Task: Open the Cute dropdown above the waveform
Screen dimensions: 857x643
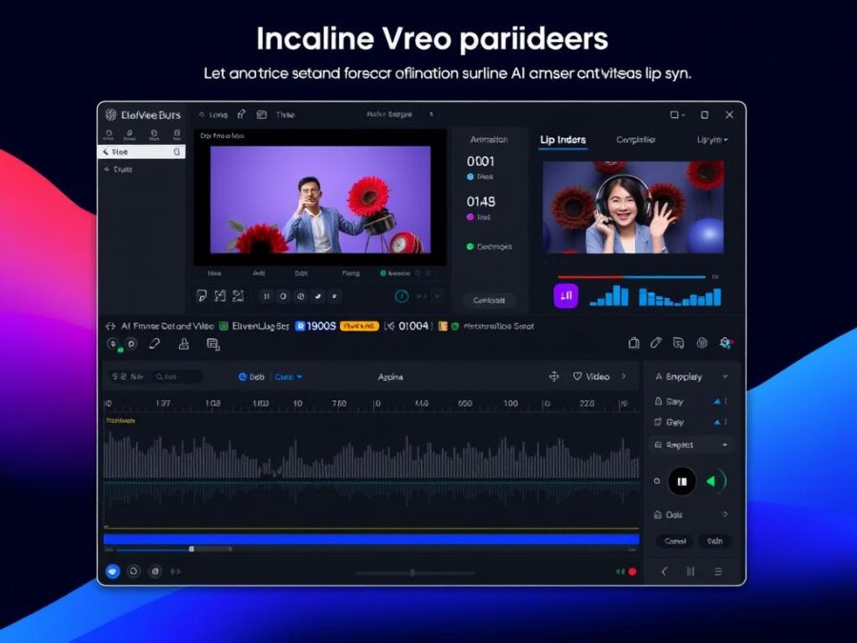Action: tap(289, 376)
